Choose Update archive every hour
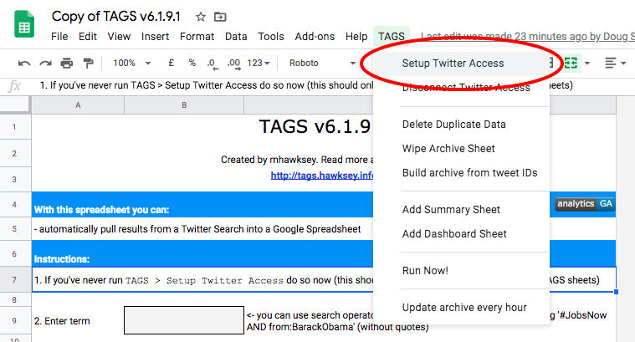635x342 pixels. 461,308
